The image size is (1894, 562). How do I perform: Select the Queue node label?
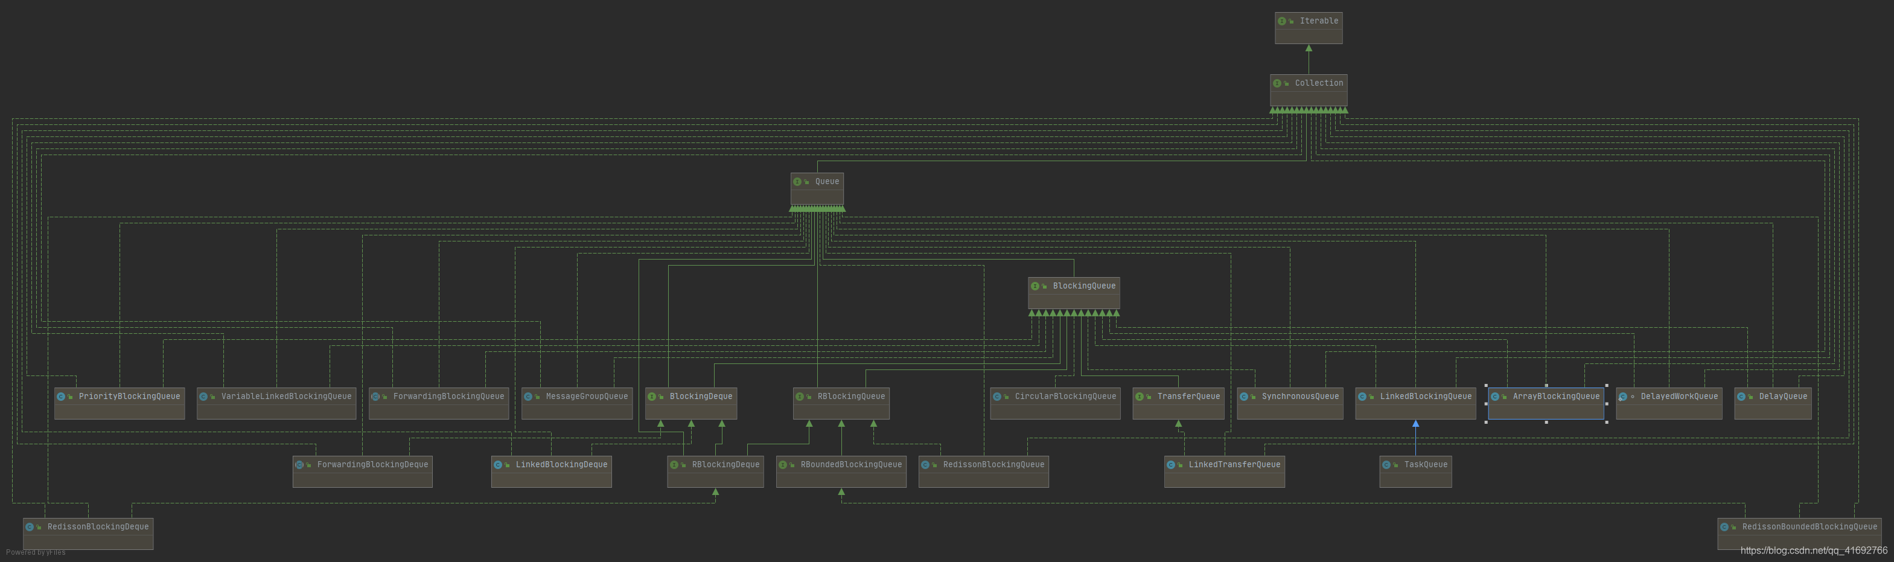point(827,182)
